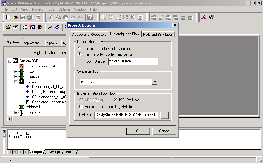Click the NPL File browse button
Viewport: 263px width, 163px height.
[x=164, y=115]
